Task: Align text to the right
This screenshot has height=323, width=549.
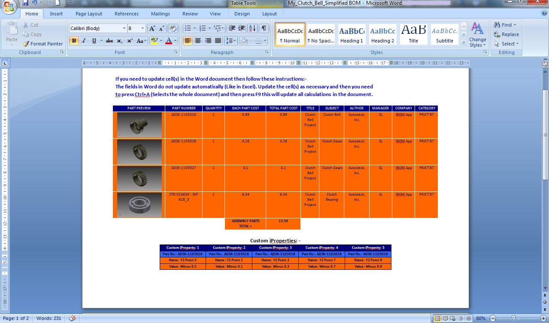Action: point(208,41)
